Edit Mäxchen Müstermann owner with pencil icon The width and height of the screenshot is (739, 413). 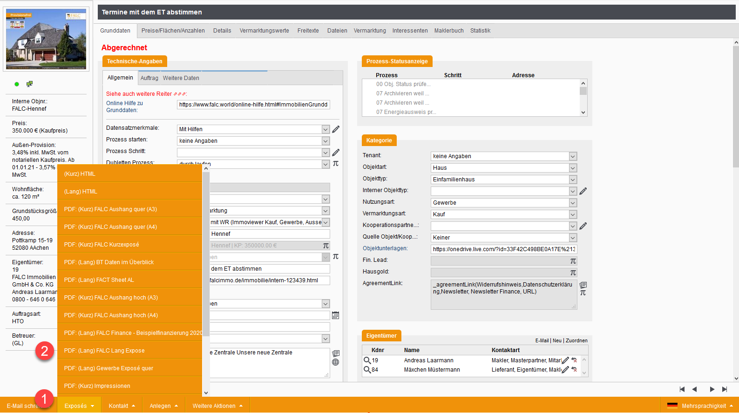[565, 370]
